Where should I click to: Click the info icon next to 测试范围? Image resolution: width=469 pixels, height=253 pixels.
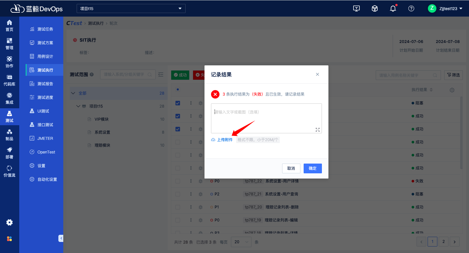pos(92,74)
